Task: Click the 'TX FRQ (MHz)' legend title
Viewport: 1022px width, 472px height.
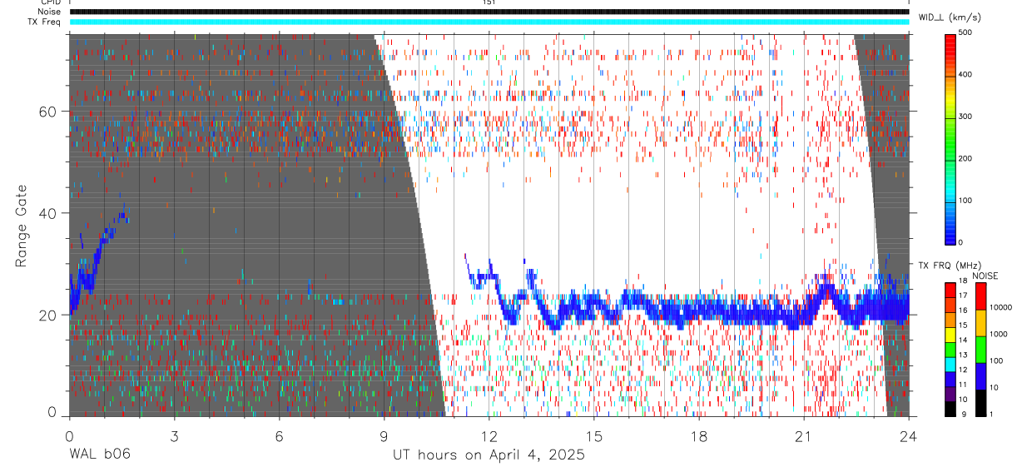Action: click(950, 266)
